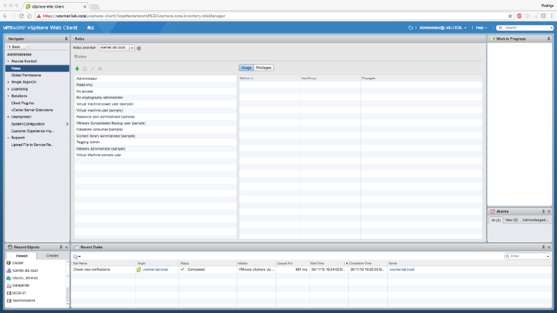Open the Administrator@LAB.LOCAL user menu
Viewport: 557px width, 313px height.
pyautogui.click(x=443, y=27)
